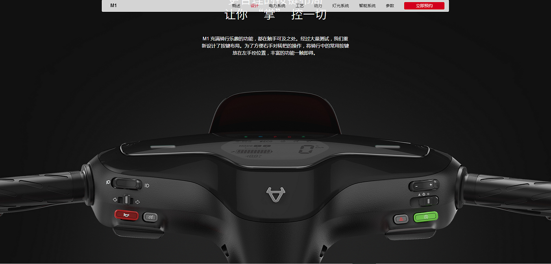Open the 参数 specifications tab

(x=390, y=6)
